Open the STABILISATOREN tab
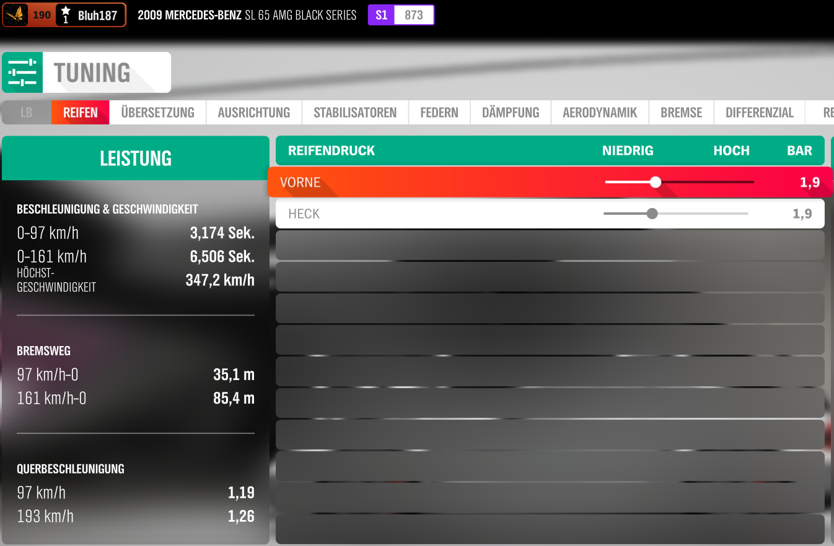834x546 pixels. point(355,113)
